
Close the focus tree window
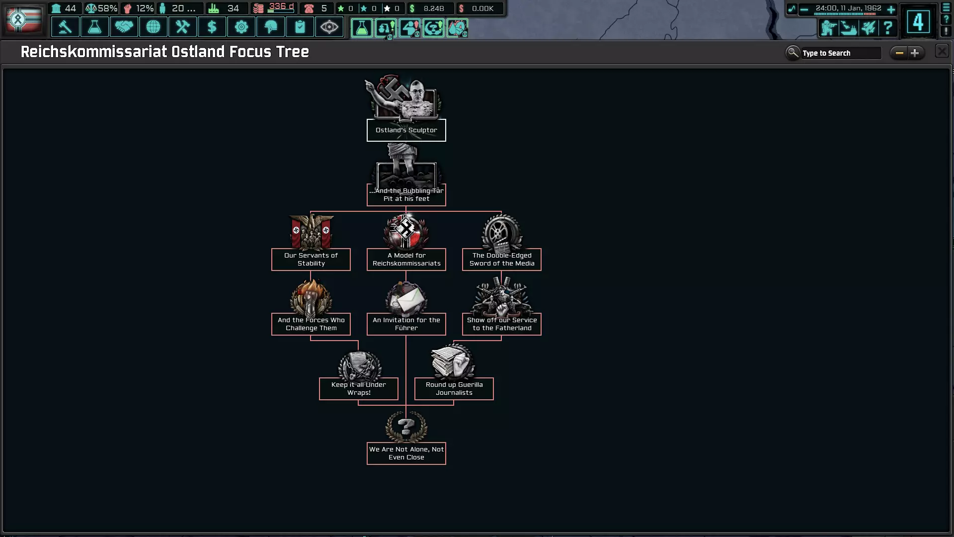(942, 51)
